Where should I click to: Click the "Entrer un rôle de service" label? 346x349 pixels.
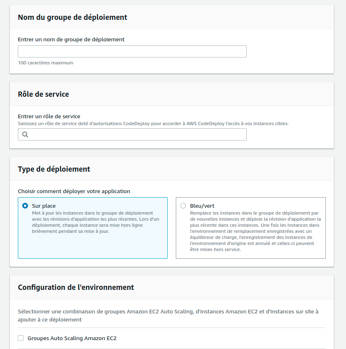(x=49, y=117)
